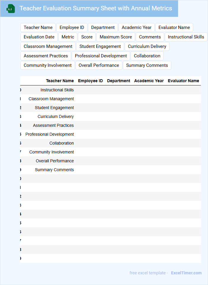Pick the Instructional Skills tag
Viewport: 208px width, 285px height.
(186, 37)
